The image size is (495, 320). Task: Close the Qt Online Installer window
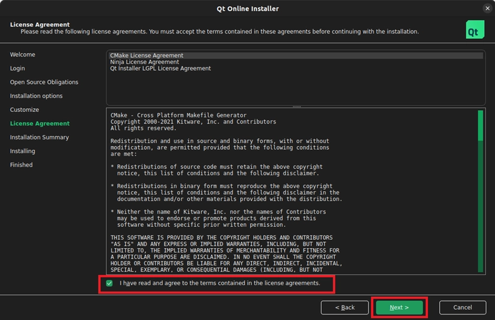click(x=487, y=9)
